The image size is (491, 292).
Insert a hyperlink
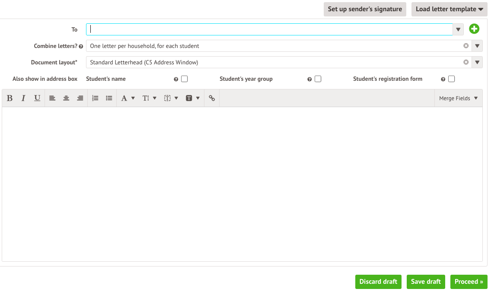click(212, 98)
